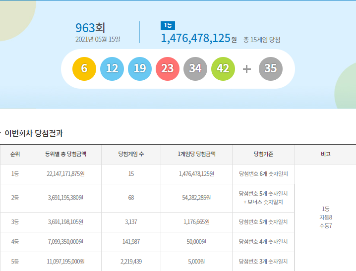Click the gray number 34 ball

195,69
